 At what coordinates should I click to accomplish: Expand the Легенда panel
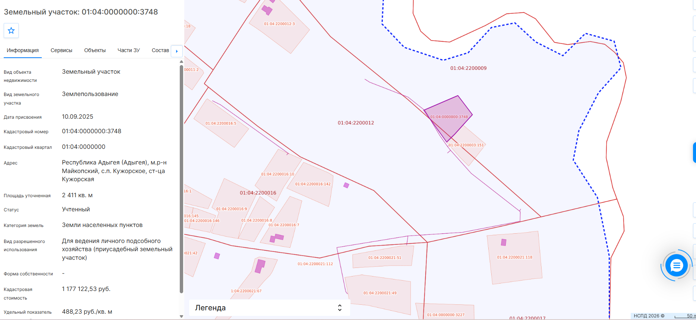[269, 308]
